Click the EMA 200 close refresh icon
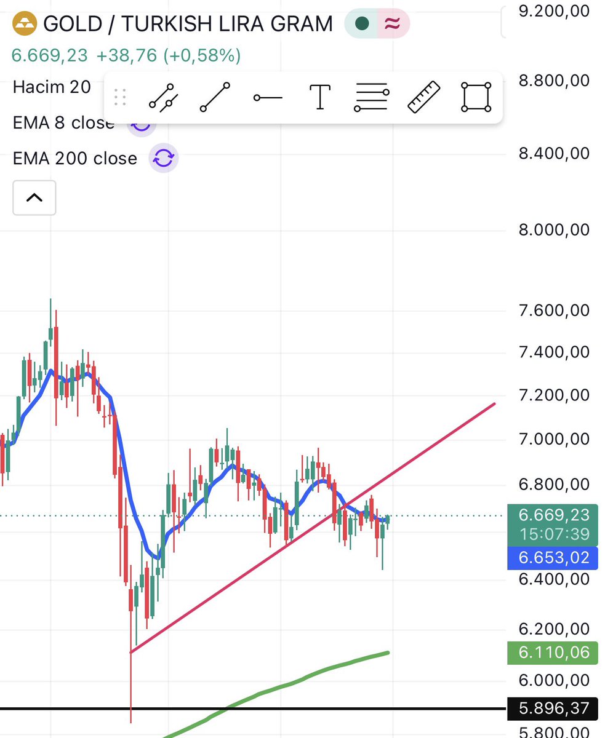This screenshot has width=605, height=738. pos(164,159)
